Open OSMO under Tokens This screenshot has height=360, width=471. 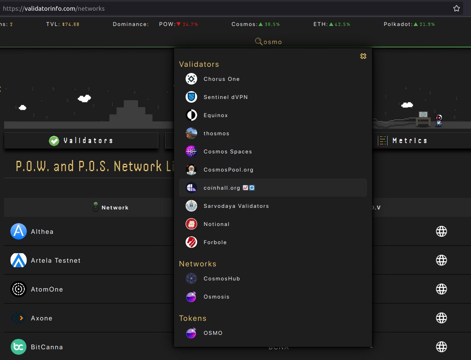click(x=273, y=333)
